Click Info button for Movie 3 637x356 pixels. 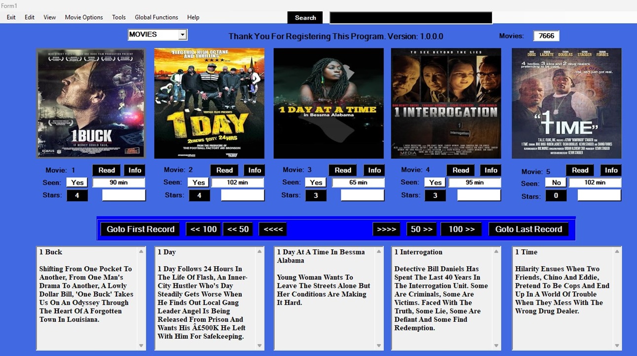tap(375, 170)
